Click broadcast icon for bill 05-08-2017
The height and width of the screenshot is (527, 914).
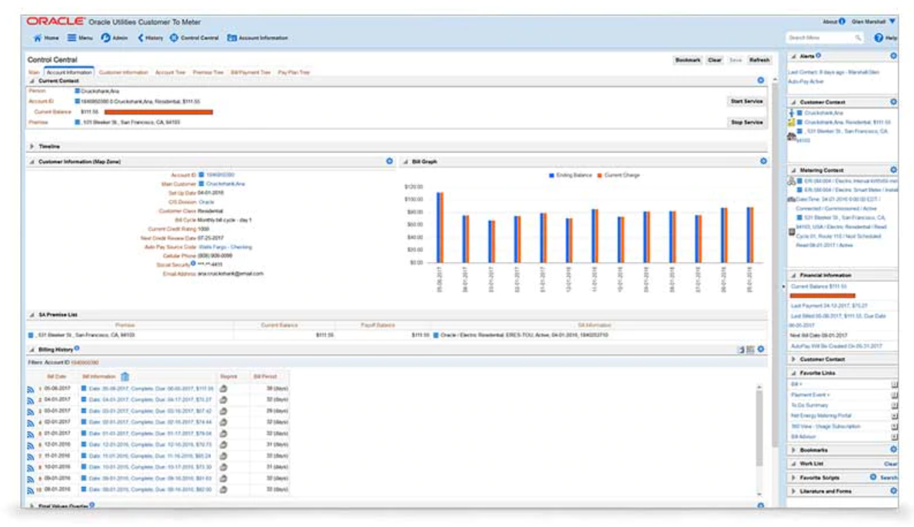tap(30, 389)
